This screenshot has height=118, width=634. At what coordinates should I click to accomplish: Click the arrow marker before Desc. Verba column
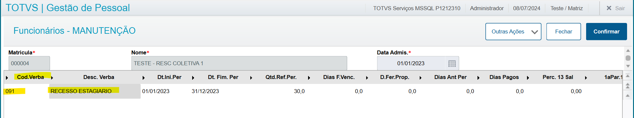(52, 78)
